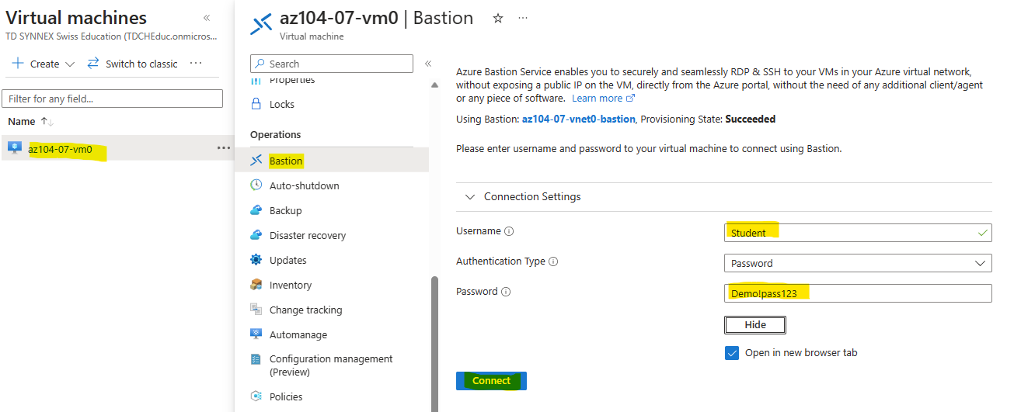
Task: Click the Change tracking icon
Action: click(256, 310)
